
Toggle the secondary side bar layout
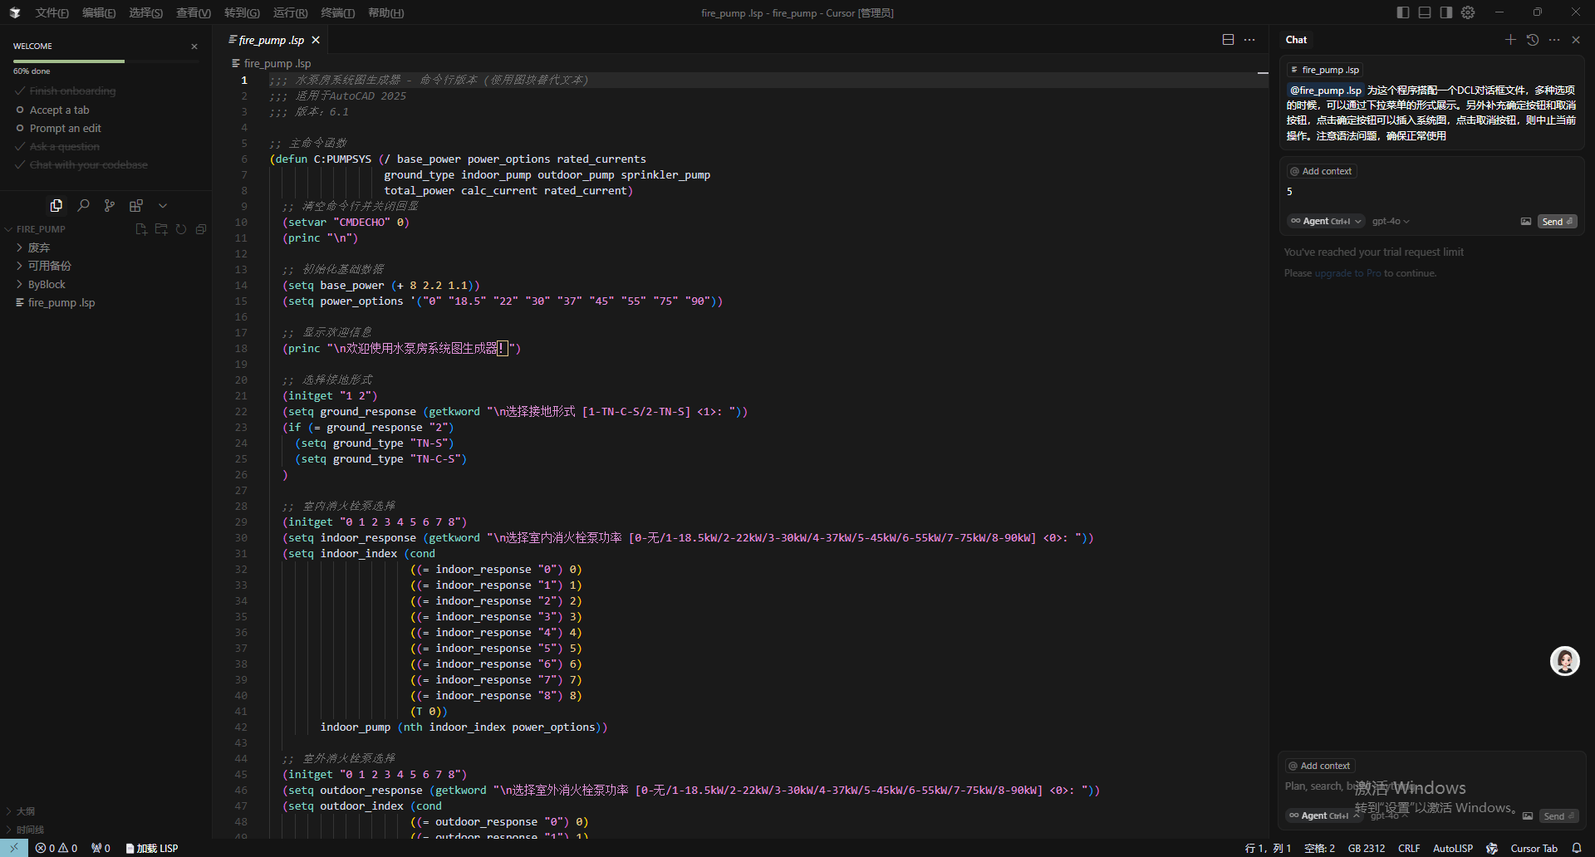coord(1446,12)
